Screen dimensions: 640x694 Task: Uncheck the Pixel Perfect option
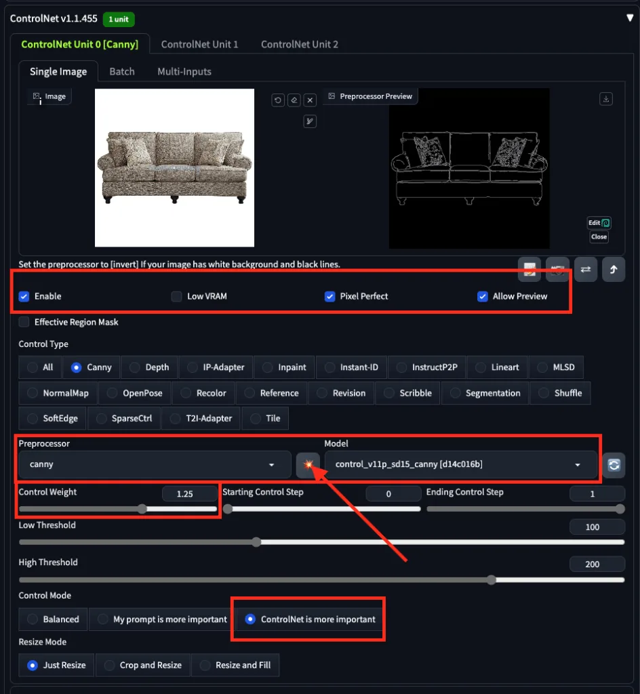(330, 296)
